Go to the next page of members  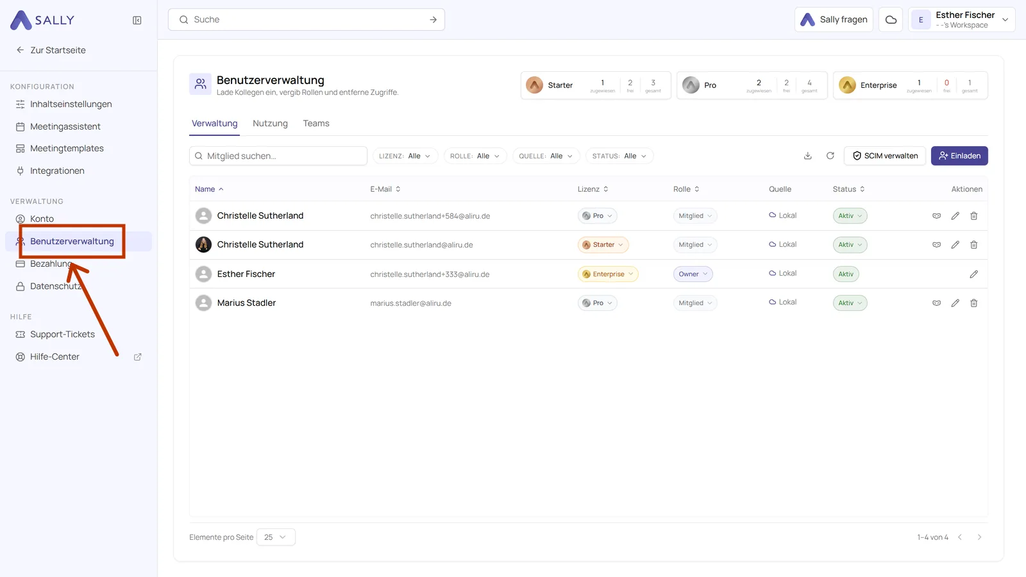coord(979,537)
